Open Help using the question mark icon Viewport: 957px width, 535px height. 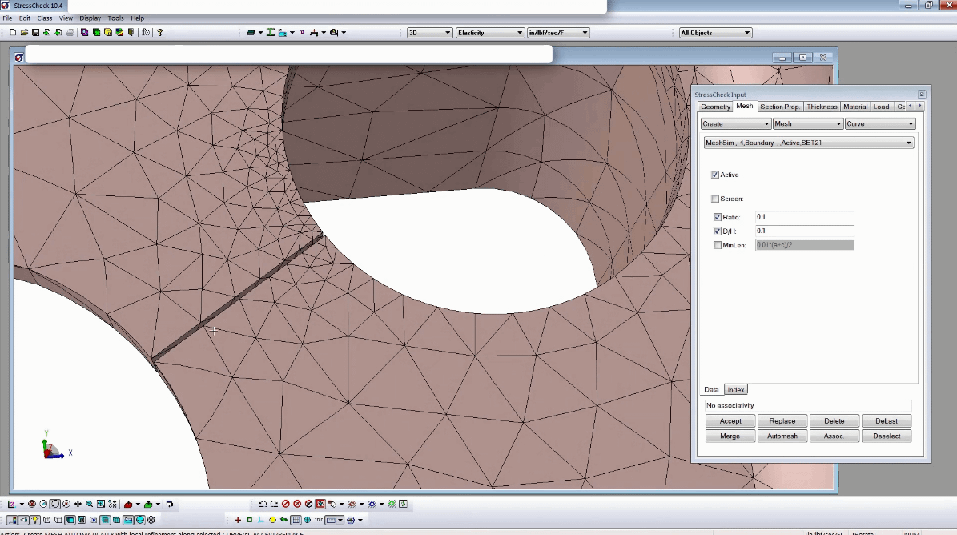pyautogui.click(x=159, y=33)
